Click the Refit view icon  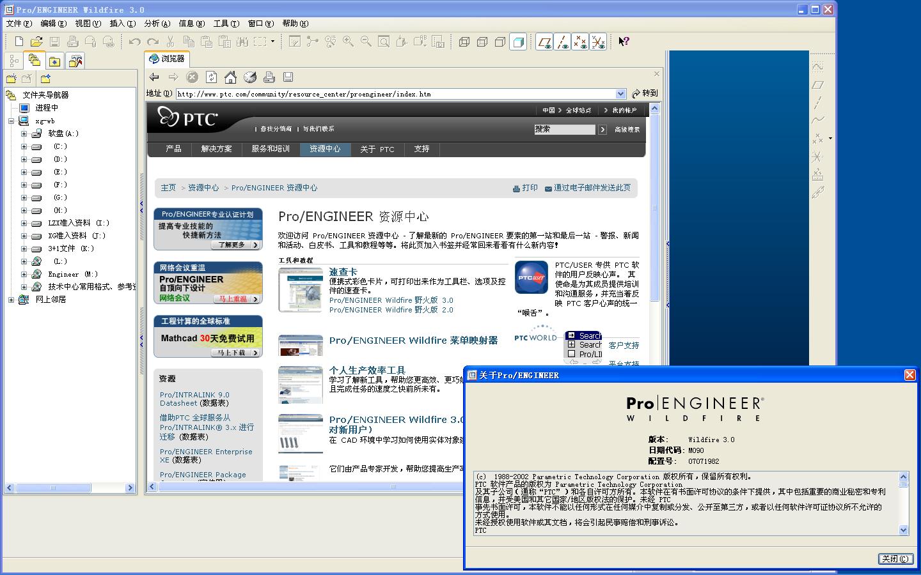pyautogui.click(x=384, y=42)
